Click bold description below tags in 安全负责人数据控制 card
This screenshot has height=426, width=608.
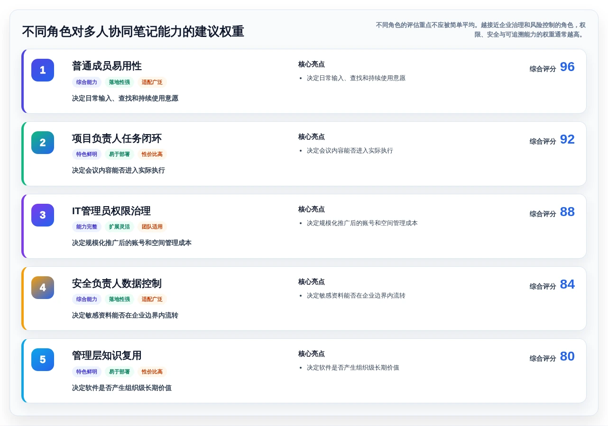pyautogui.click(x=125, y=316)
